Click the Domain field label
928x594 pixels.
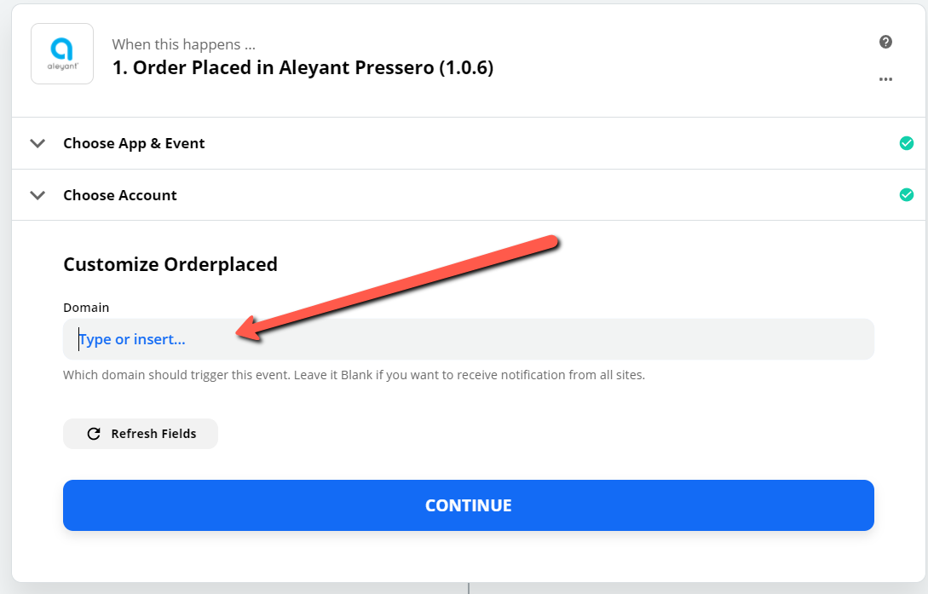pos(86,308)
